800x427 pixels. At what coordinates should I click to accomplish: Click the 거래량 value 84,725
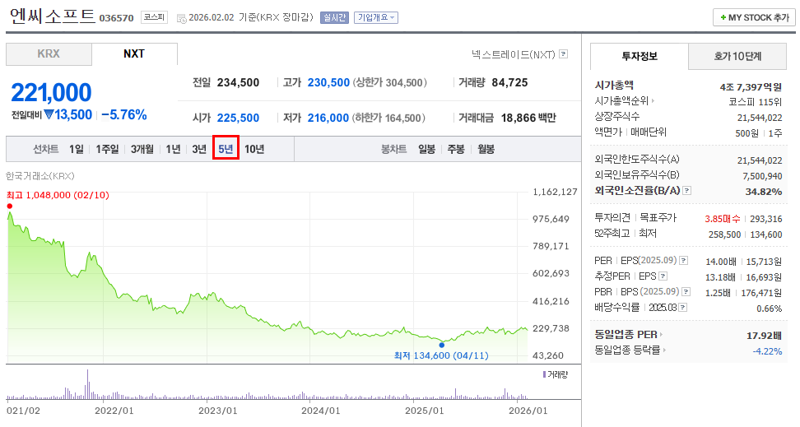[509, 82]
